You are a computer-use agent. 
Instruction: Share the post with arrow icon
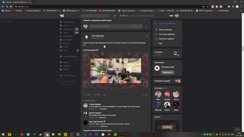point(104,95)
